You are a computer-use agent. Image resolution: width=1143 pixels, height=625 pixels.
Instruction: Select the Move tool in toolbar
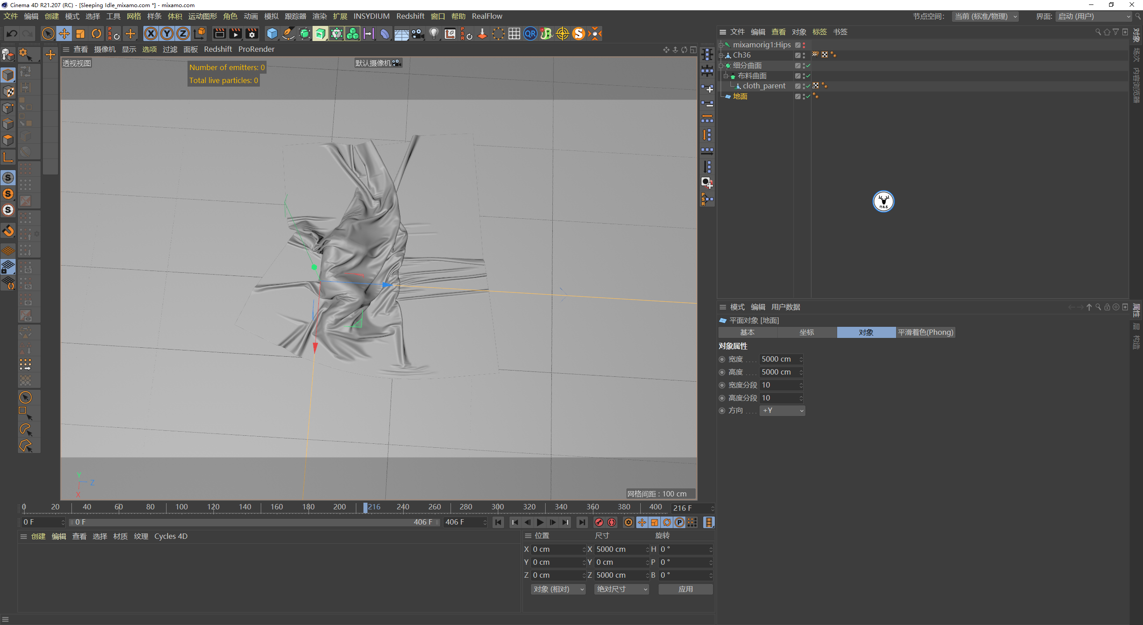[64, 33]
